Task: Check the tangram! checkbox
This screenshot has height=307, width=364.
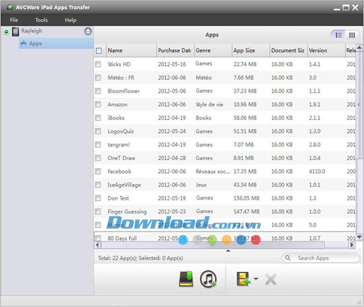Action: (98, 145)
